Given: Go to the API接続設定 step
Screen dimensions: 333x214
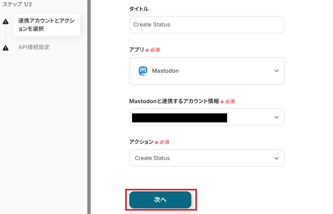Looking at the screenshot, I should pyautogui.click(x=34, y=47).
